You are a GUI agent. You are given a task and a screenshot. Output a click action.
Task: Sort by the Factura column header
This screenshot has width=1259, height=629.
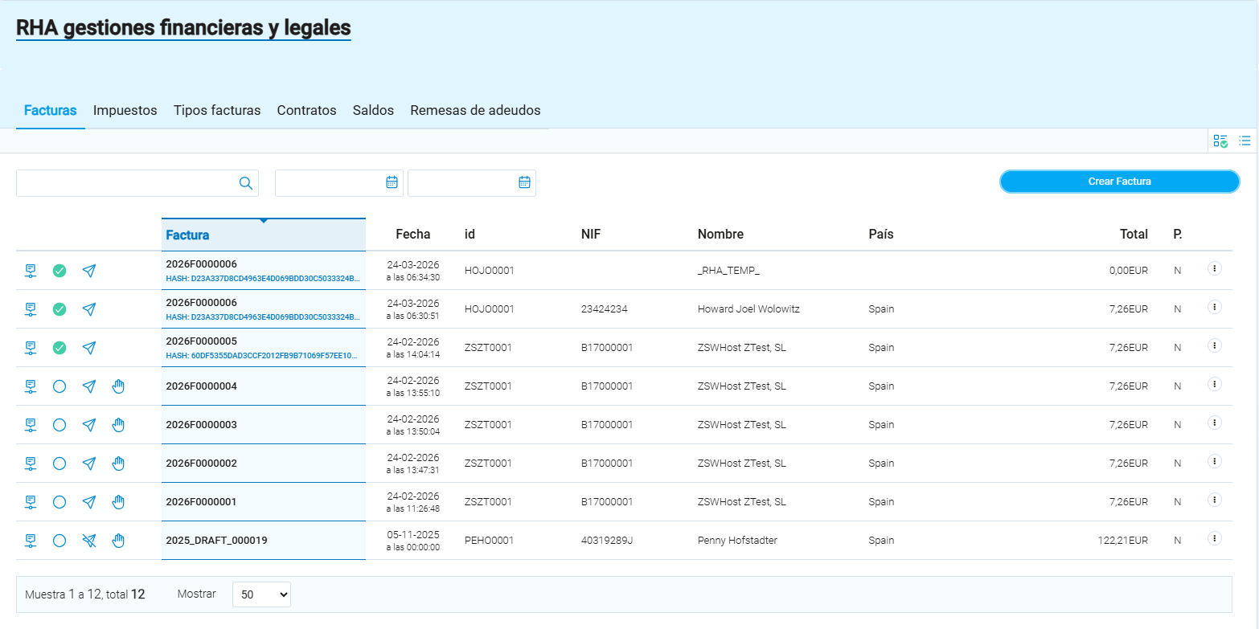[187, 235]
